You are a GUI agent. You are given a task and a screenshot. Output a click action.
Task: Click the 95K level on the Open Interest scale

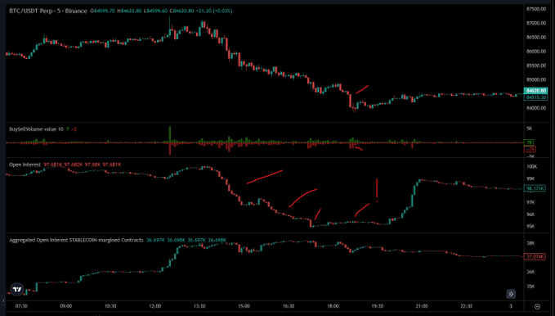click(x=530, y=226)
